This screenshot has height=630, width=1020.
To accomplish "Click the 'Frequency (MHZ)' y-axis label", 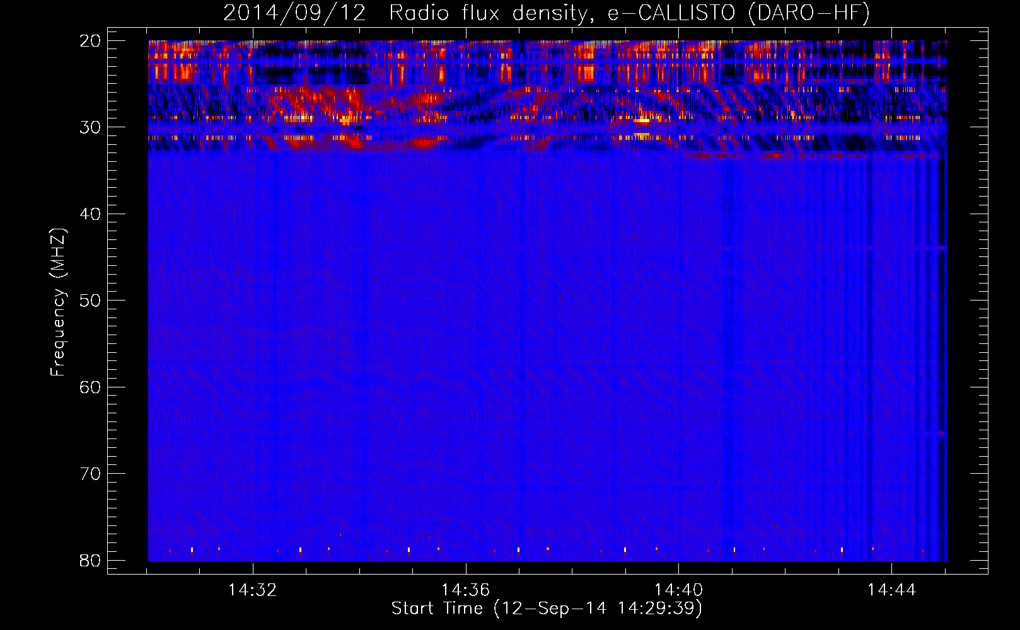I will point(58,302).
